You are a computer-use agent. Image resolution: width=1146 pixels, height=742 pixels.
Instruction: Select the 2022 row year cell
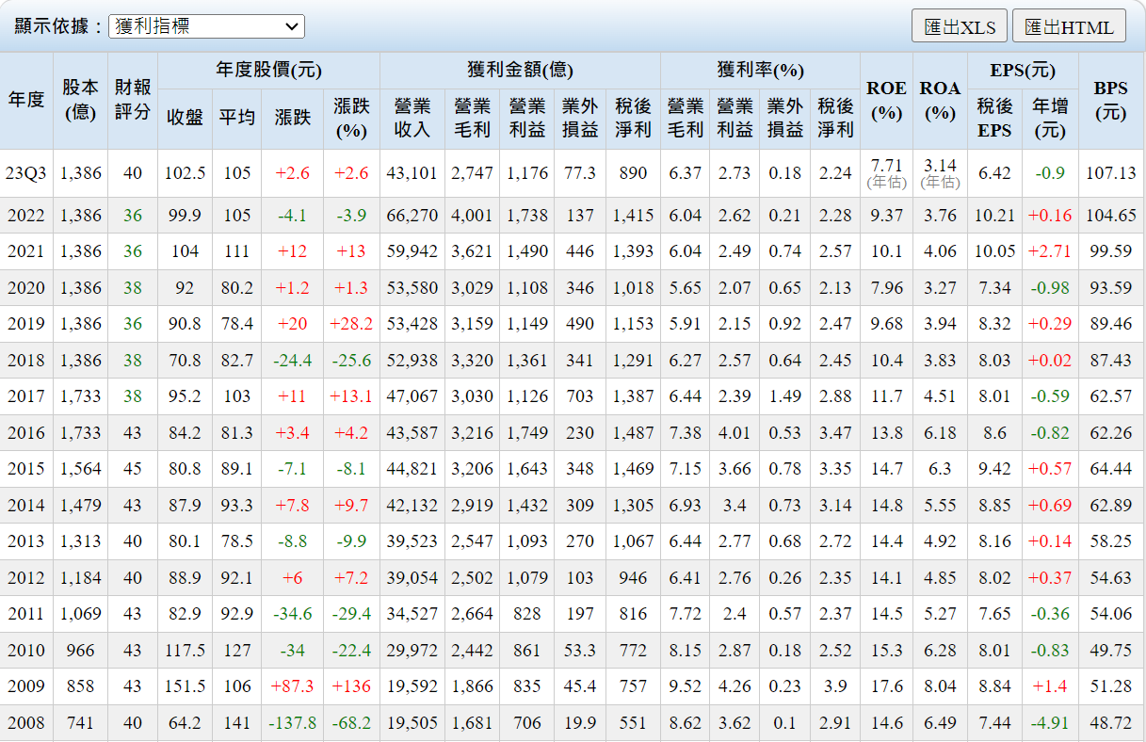coord(26,216)
